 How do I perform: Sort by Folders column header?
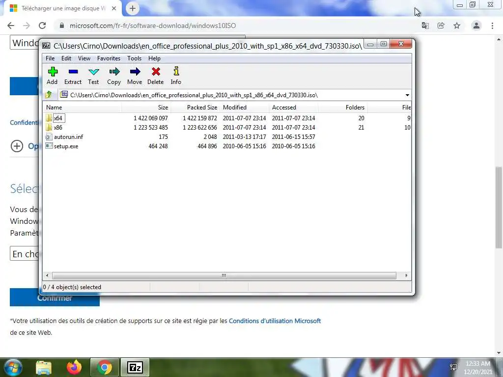click(342, 108)
